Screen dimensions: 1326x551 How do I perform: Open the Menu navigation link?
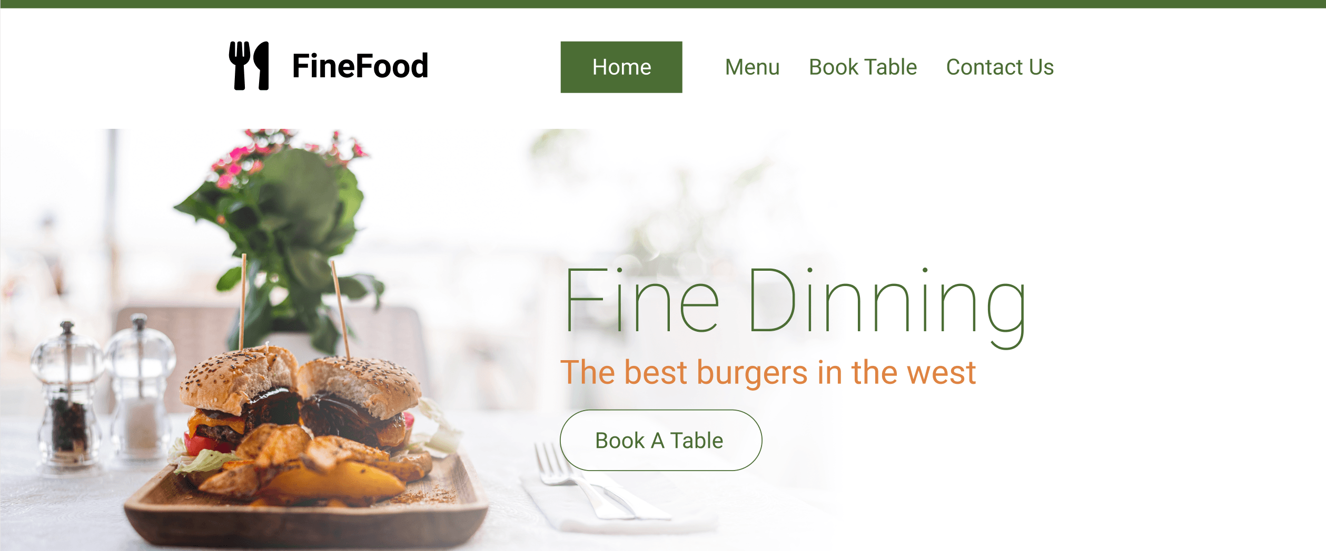click(752, 67)
